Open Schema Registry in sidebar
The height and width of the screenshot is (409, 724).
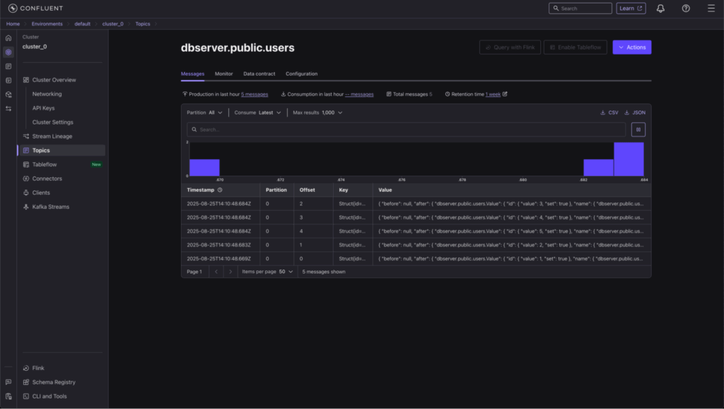click(55, 382)
